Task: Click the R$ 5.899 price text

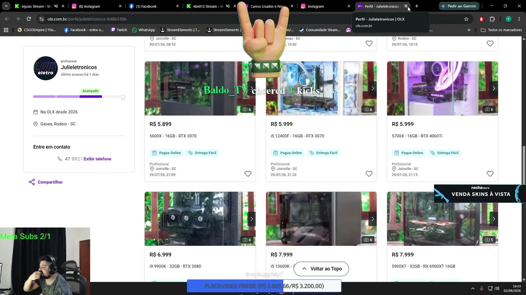Action: click(161, 124)
